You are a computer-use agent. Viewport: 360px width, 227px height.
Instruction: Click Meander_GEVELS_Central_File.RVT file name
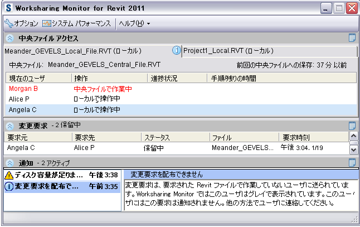[104, 65]
